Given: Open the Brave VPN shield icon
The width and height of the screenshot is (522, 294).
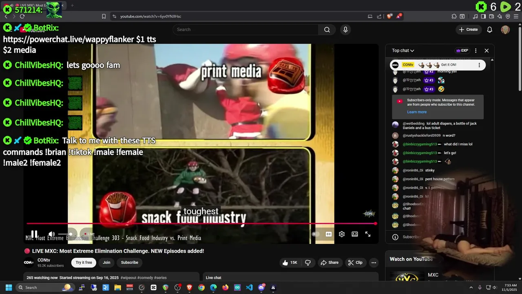Looking at the screenshot, I should pos(508,16).
